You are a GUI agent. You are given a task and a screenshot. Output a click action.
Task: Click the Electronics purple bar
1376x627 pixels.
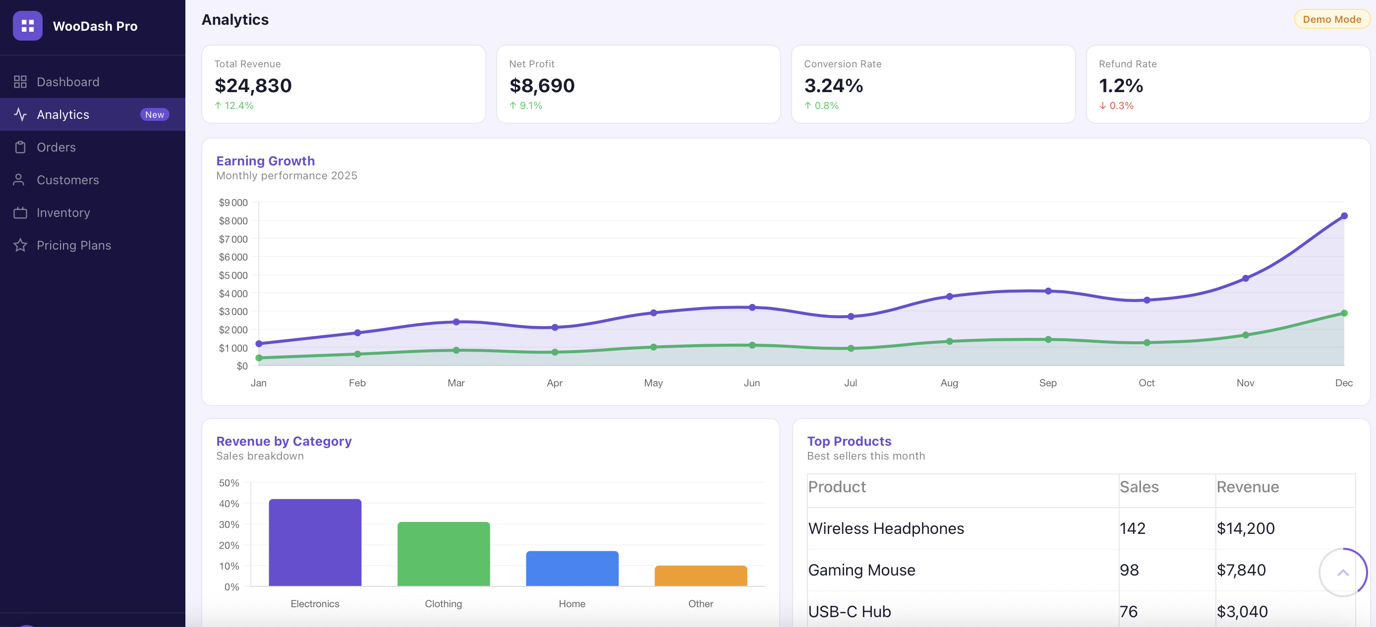click(315, 542)
